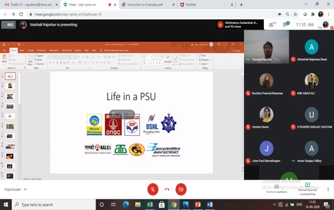This screenshot has width=334, height=210.
Task: Click the zoom magnifier icon in address bar
Action: [287, 14]
